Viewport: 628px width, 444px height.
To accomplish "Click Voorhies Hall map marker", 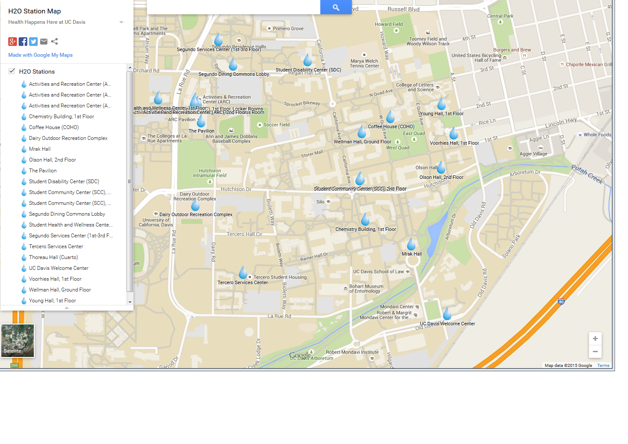I will 454,133.
